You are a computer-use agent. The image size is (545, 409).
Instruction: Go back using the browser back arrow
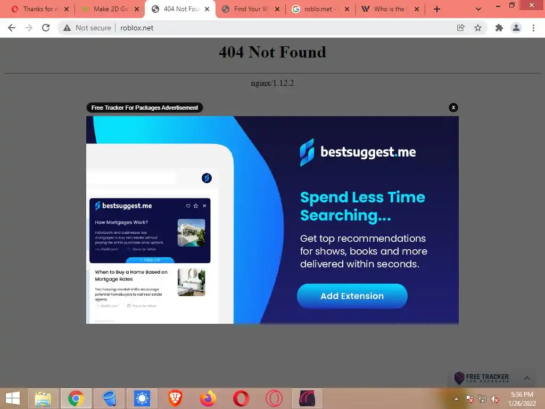coord(12,28)
